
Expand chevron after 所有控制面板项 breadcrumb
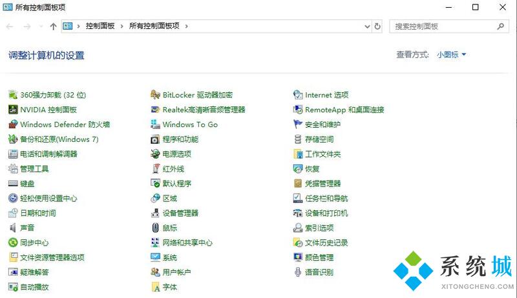(x=187, y=26)
